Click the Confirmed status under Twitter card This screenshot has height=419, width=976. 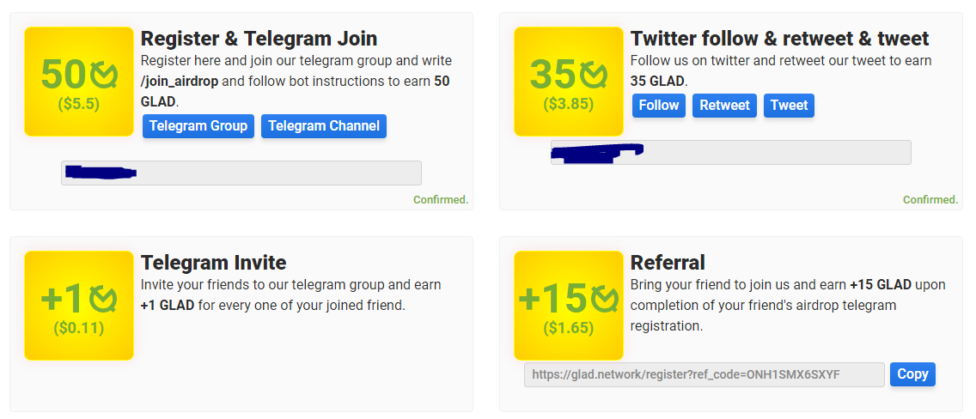[x=930, y=199]
